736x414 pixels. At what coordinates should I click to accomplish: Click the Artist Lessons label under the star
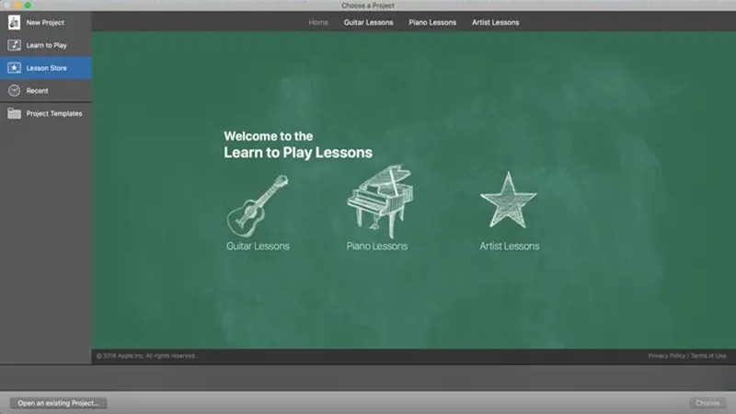(510, 246)
